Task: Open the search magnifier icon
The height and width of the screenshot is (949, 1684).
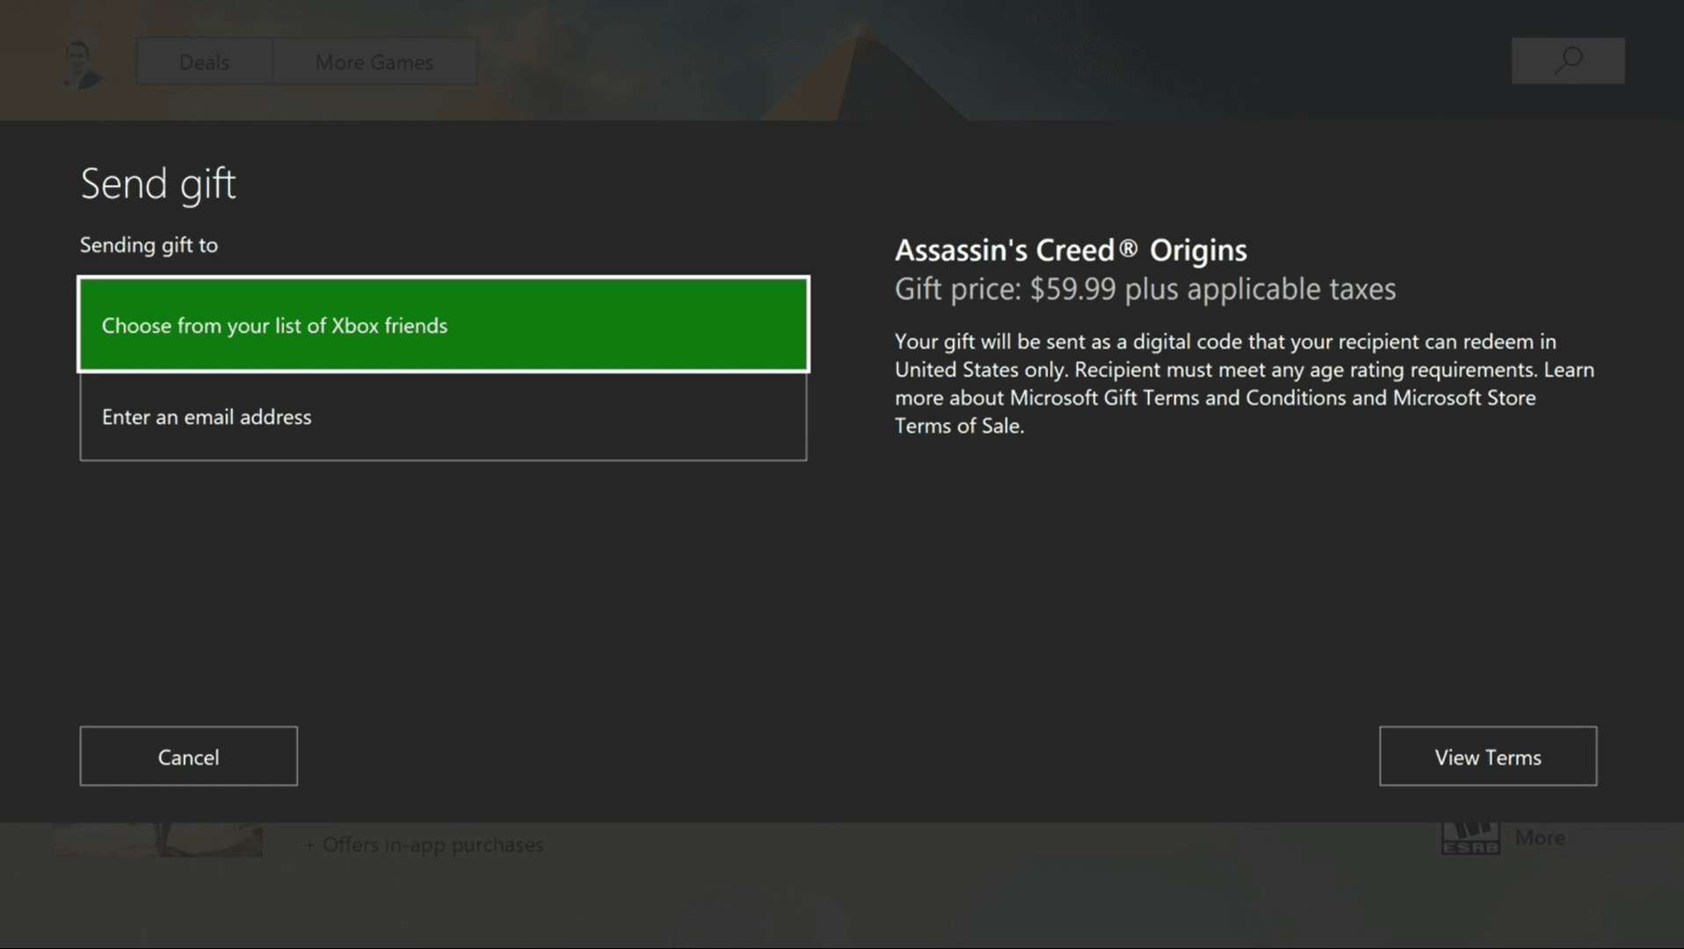Action: point(1568,60)
